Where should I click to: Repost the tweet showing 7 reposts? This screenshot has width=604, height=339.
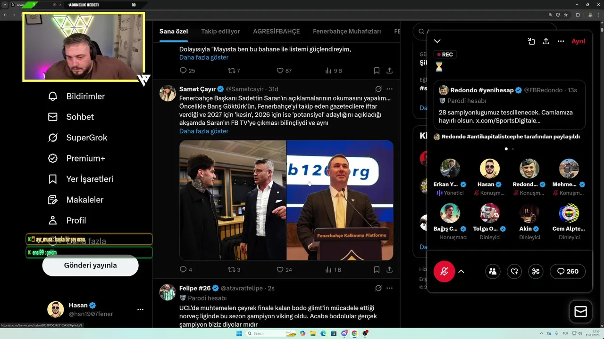coord(234,71)
